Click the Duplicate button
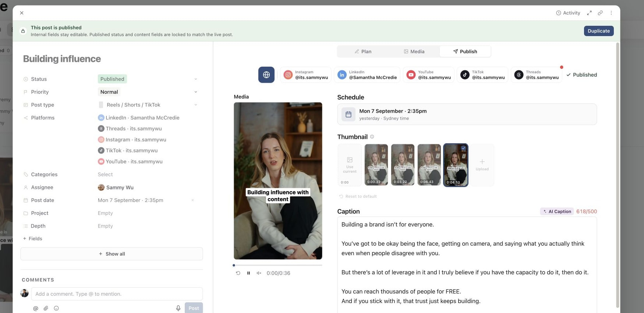 (599, 31)
